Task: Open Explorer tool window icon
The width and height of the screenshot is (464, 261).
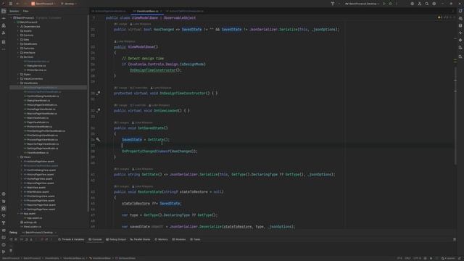Action: coord(4,11)
